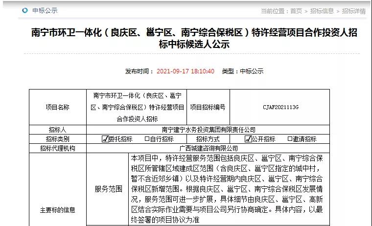This screenshot has width=372, height=226.
Task: Go to 招标信息 breadcrumb link
Action: pos(322,11)
